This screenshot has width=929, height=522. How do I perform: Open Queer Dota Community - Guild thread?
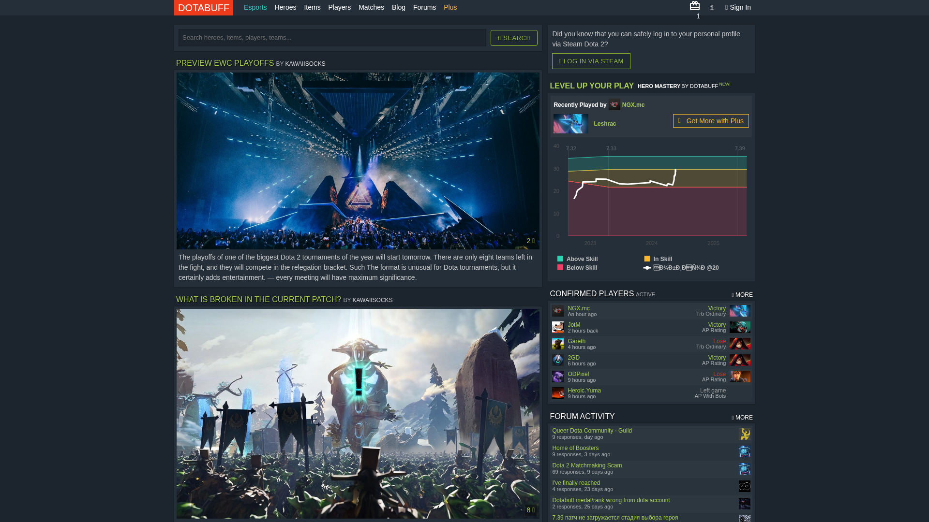click(592, 431)
